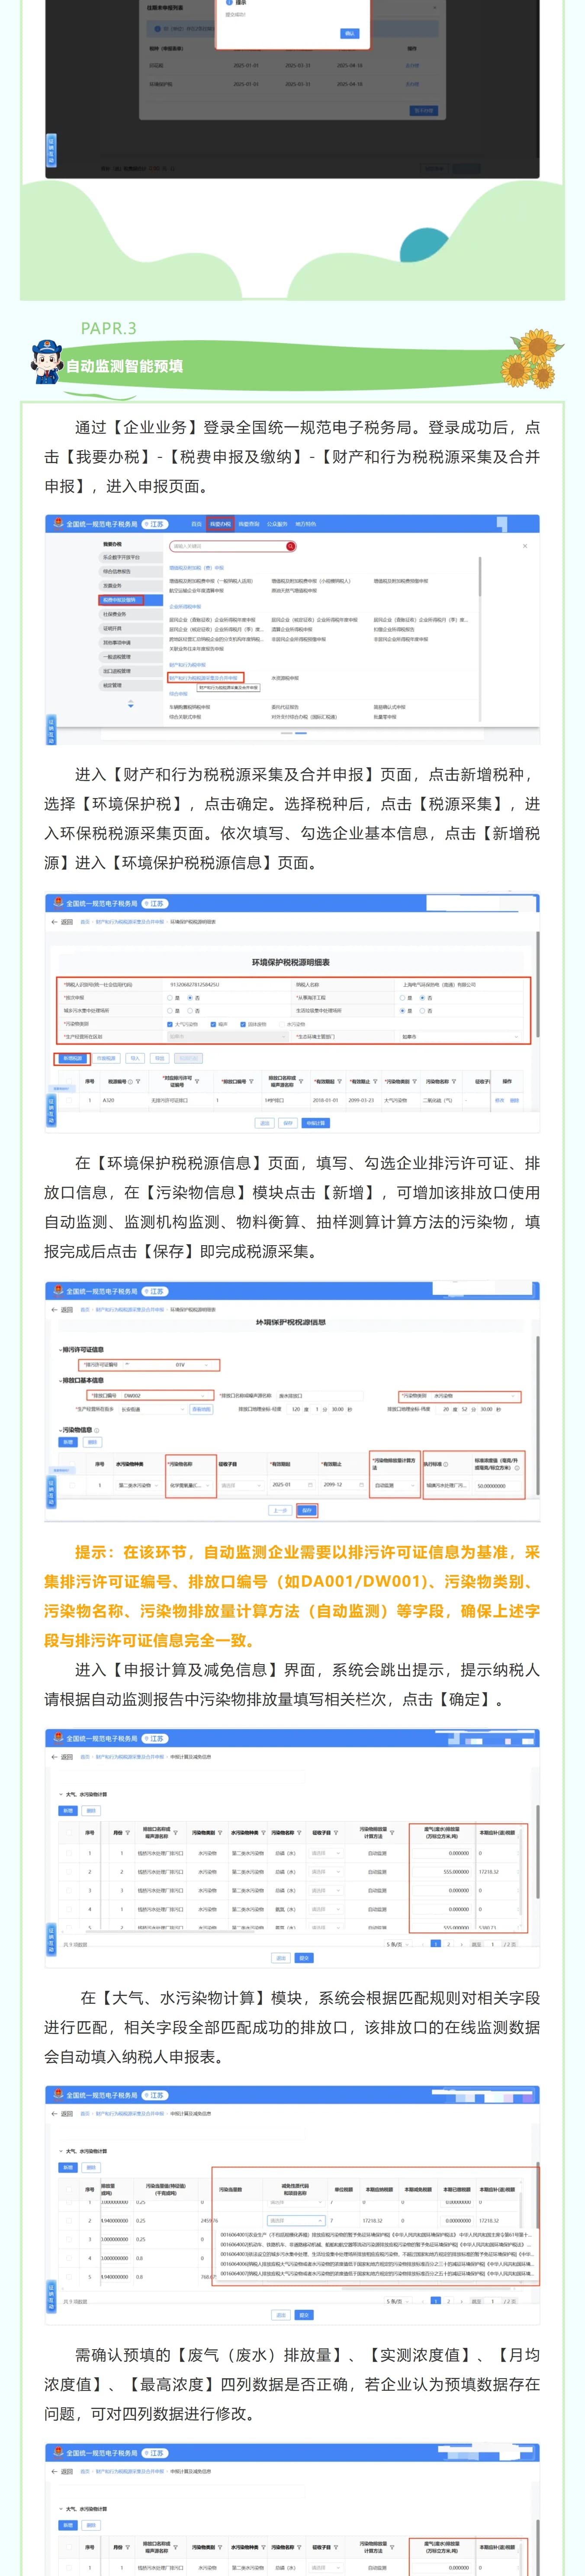This screenshot has height=2576, width=585.
Task: Select 否 radio for 生活垃圾集中处理场所
Action: 422,1011
